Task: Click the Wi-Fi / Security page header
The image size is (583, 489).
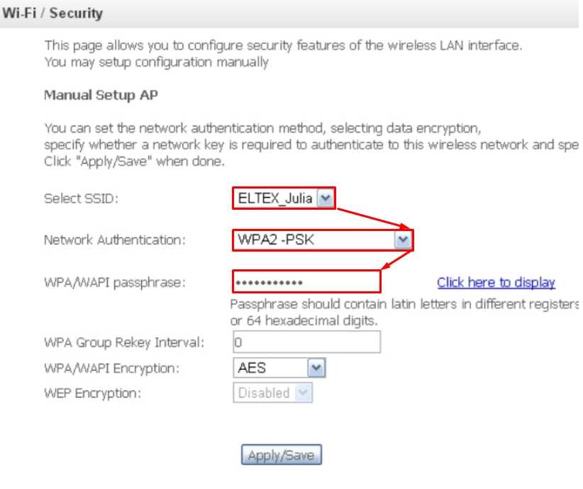Action: coord(53,13)
